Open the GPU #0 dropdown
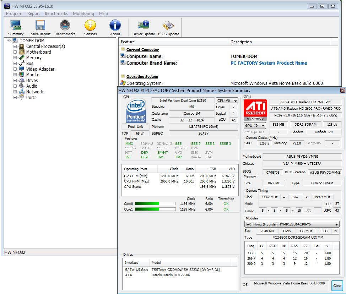The height and width of the screenshot is (294, 346). point(255,125)
